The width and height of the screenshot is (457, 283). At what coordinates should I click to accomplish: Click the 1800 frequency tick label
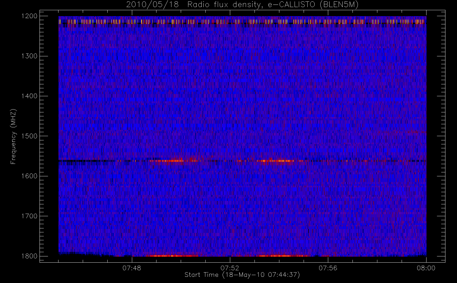pos(29,256)
